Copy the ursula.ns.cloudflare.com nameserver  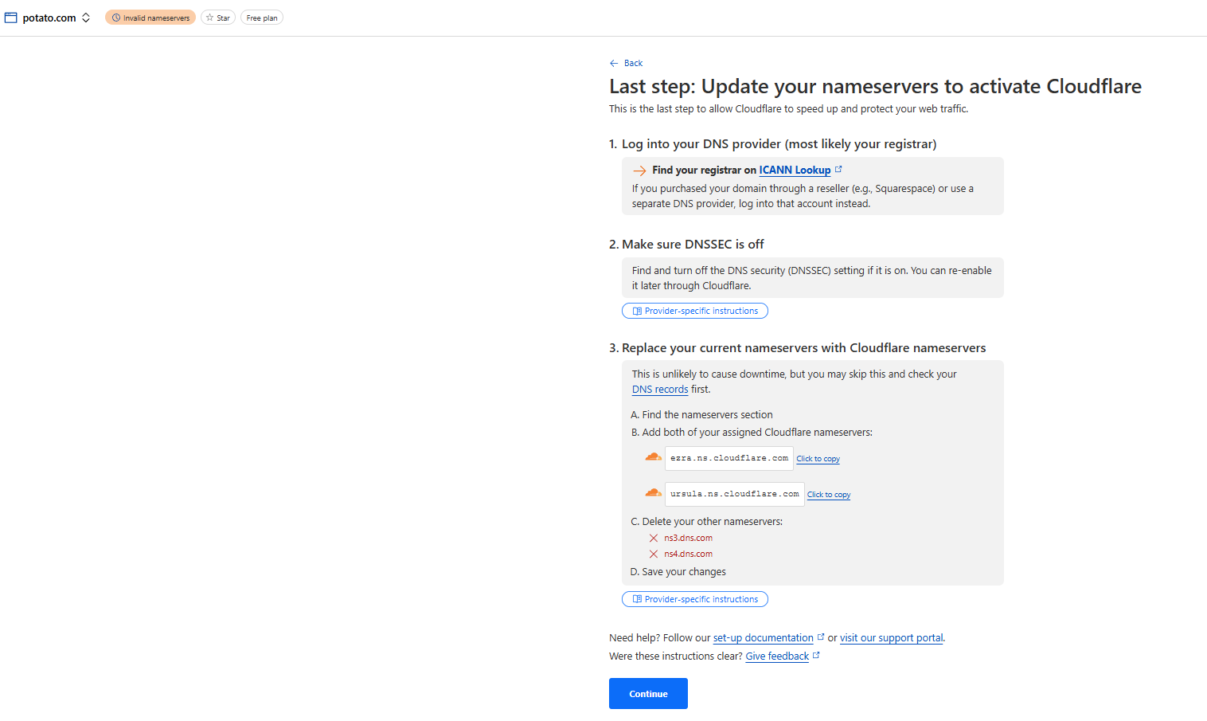pos(829,495)
